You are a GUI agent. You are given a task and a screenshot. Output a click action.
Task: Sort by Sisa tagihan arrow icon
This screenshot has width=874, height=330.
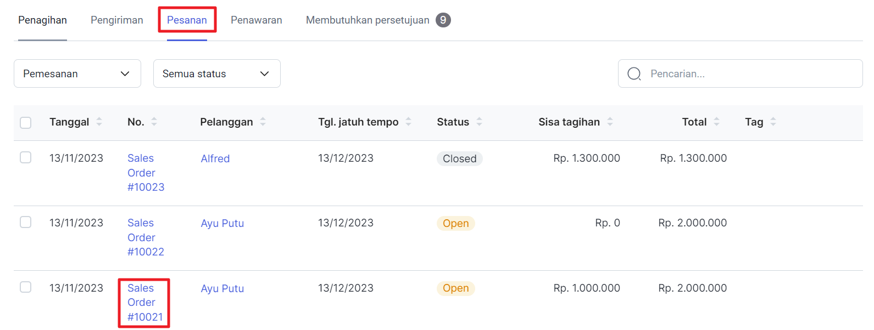point(610,122)
